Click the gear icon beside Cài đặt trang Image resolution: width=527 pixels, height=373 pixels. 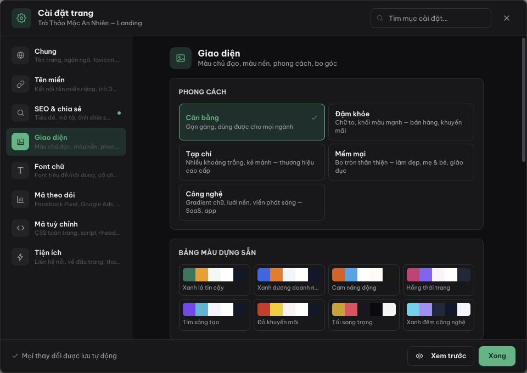21,18
